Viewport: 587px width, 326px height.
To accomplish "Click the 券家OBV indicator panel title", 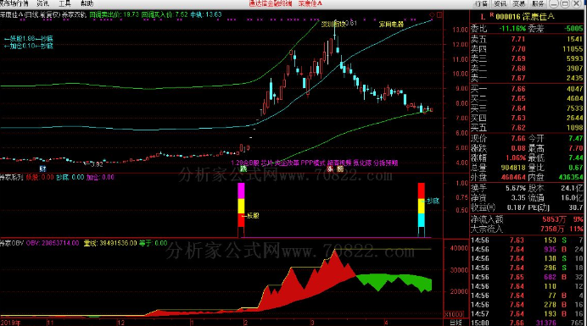I will pyautogui.click(x=12, y=243).
